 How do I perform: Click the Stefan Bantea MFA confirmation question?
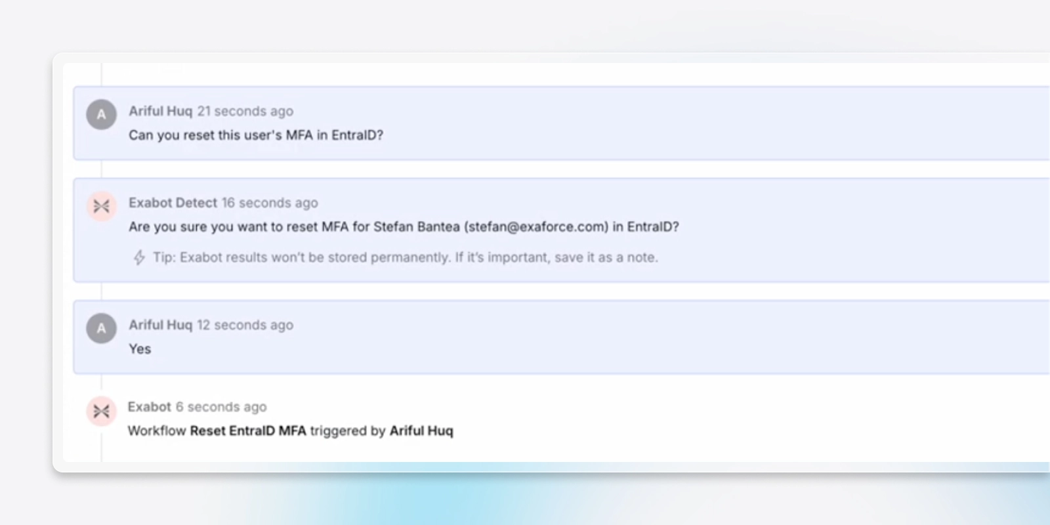(404, 227)
